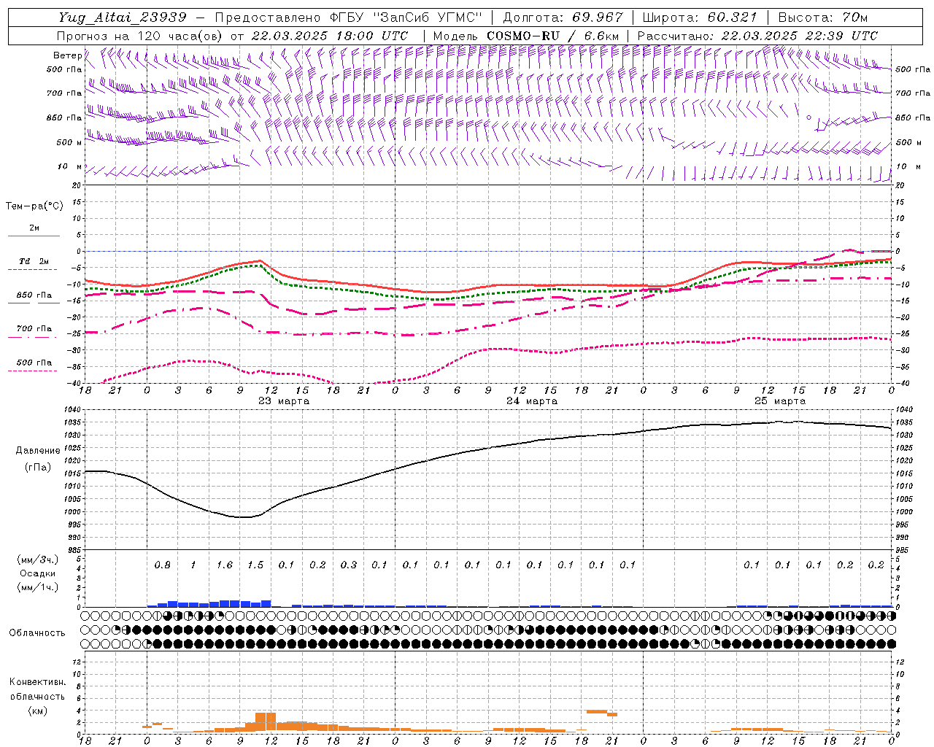934x747 pixels.
Task: Click the Осадки precipitation label
Action: coord(38,573)
